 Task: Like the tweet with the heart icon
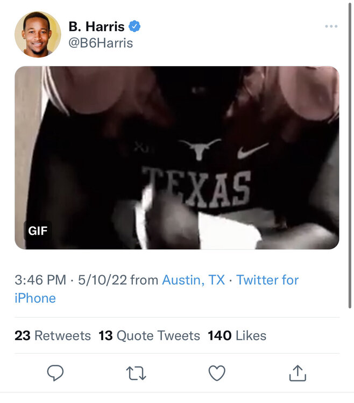[x=217, y=373]
